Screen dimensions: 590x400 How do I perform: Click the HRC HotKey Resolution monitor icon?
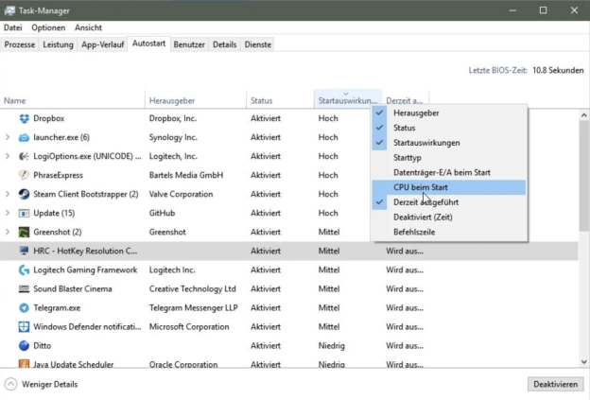point(24,251)
